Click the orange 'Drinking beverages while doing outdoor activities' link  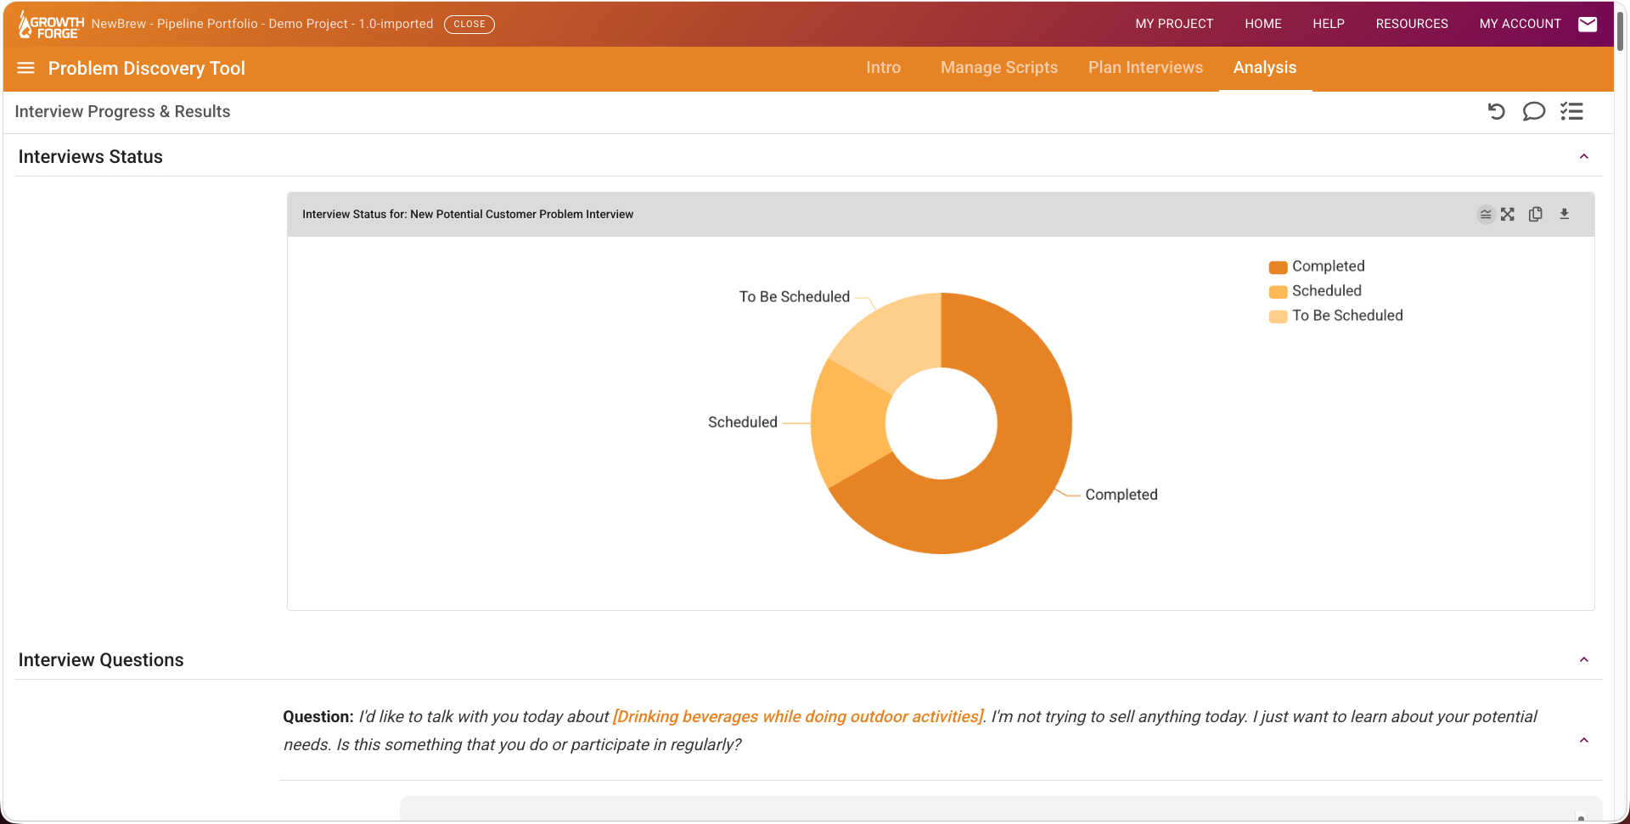pos(798,717)
